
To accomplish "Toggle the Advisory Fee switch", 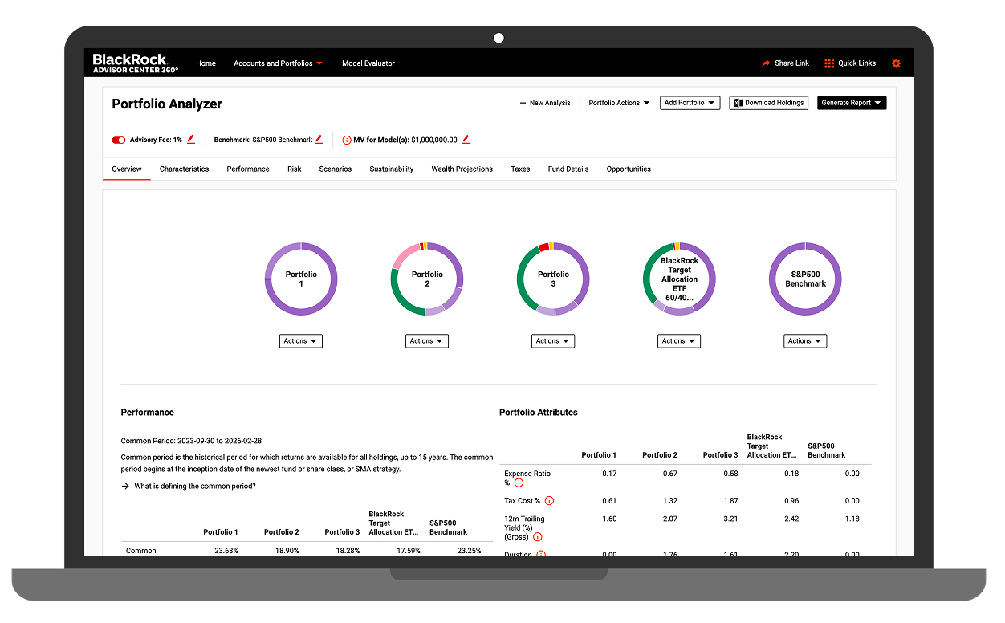I will [119, 140].
